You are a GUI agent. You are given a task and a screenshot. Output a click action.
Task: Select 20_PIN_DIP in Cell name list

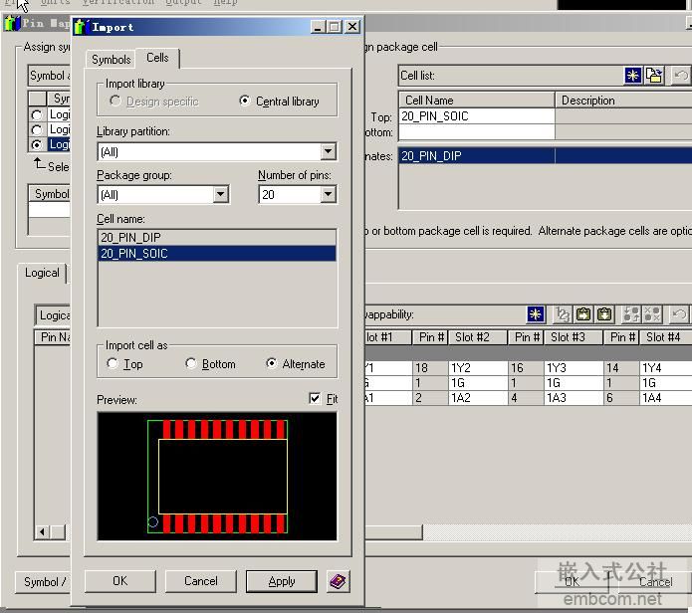[x=217, y=237]
